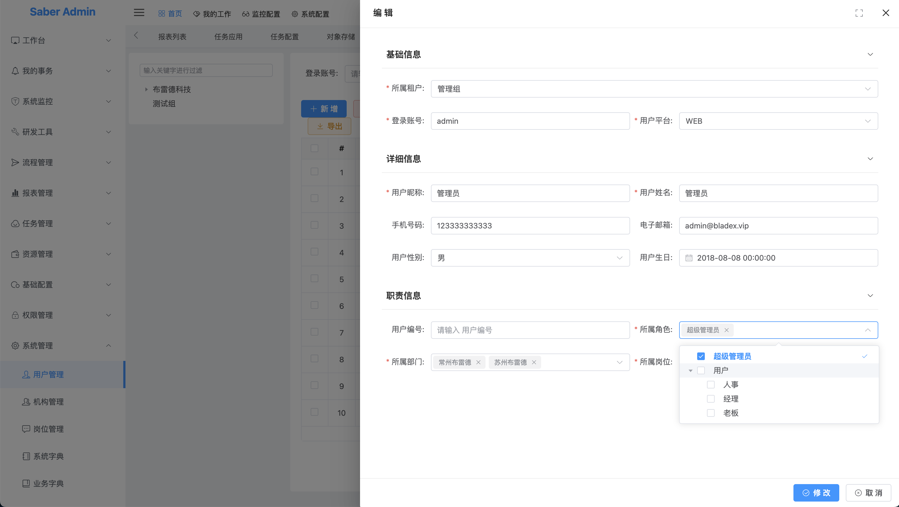Click the calendar icon in 用户生日 field
Image resolution: width=899 pixels, height=507 pixels.
[x=688, y=258]
